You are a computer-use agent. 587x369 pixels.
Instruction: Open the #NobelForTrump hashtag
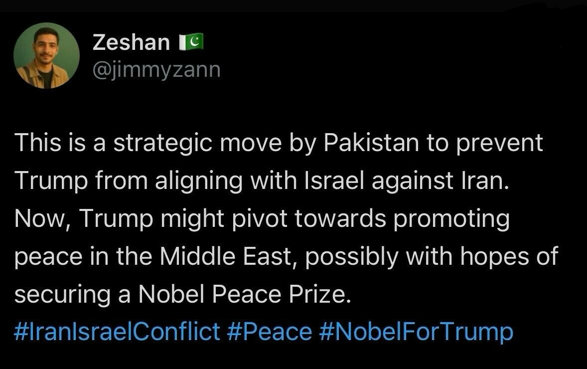(x=416, y=332)
